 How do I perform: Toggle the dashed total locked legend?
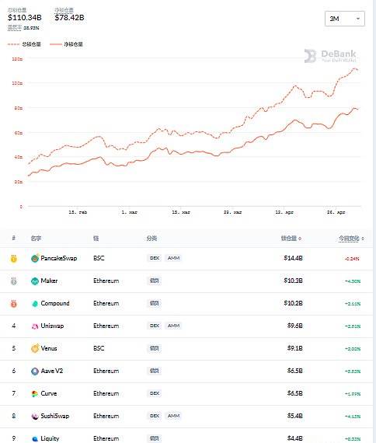click(x=24, y=44)
